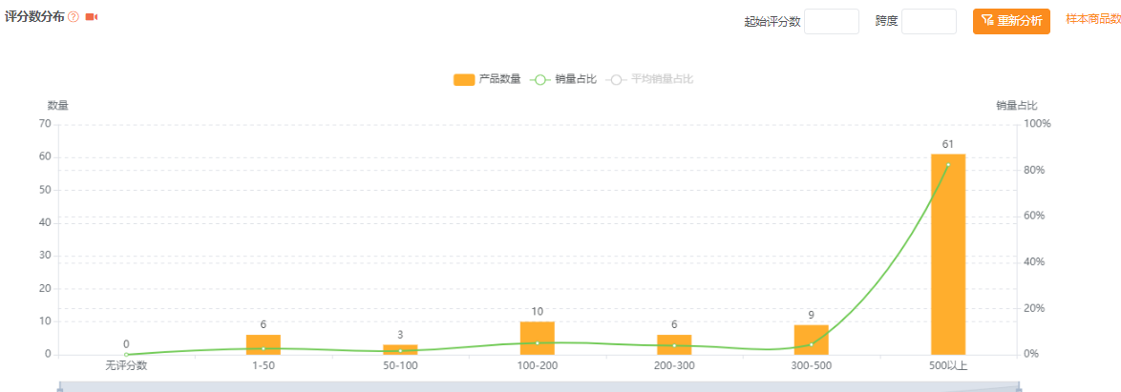The height and width of the screenshot is (392, 1121).
Task: Click the 500以上 orange bar
Action: (948, 255)
